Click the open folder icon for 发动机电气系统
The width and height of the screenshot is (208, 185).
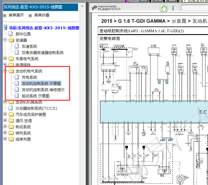tap(11, 71)
